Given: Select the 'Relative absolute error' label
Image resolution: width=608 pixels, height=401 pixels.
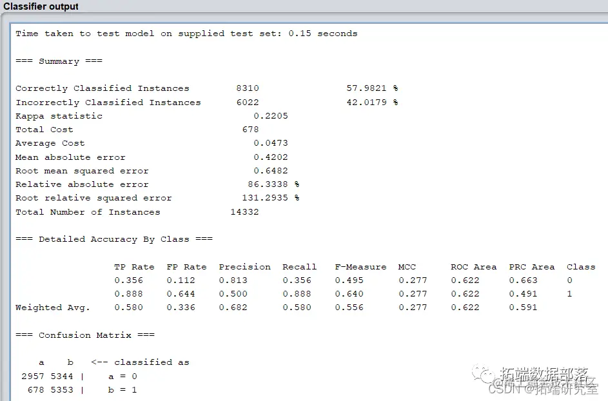Looking at the screenshot, I should [x=82, y=184].
